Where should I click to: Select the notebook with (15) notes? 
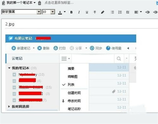(x=32, y=87)
